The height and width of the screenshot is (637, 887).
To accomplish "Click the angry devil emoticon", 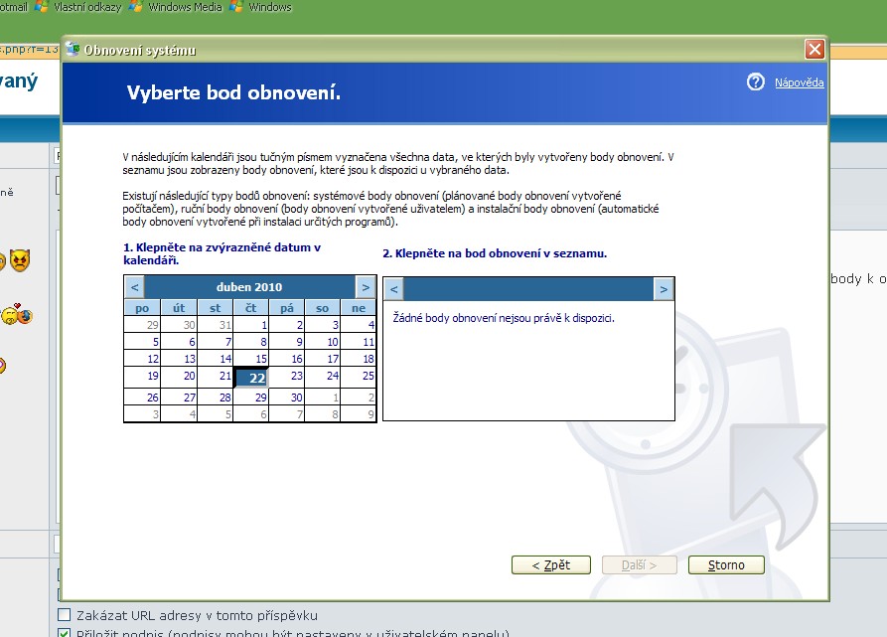I will (21, 261).
